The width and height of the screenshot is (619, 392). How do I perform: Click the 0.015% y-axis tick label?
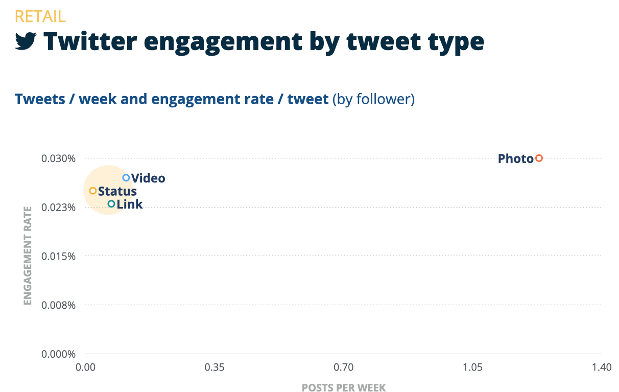coord(59,256)
